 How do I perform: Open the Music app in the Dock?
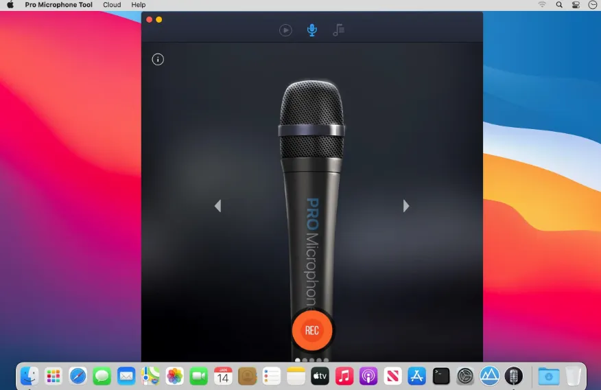click(344, 376)
